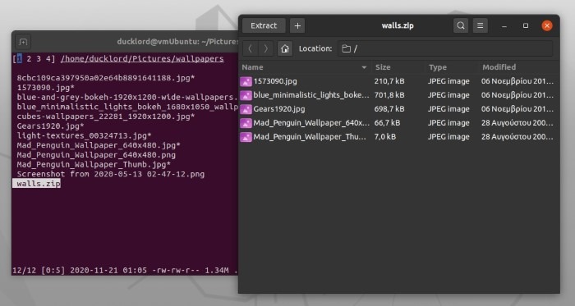This screenshot has width=575, height=306.
Task: Select 1573090.jpg in the archive list
Action: click(399, 81)
